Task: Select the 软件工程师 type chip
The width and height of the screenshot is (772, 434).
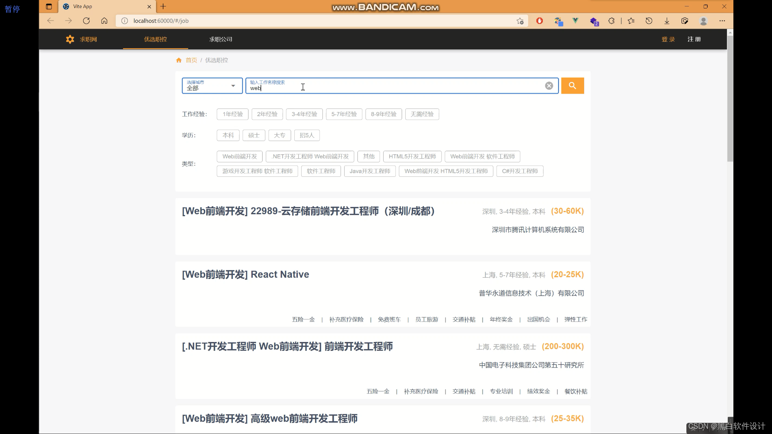Action: pos(321,171)
